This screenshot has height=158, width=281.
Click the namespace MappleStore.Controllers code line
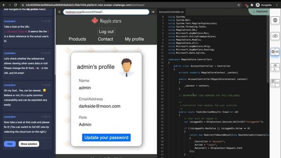pos(190,60)
